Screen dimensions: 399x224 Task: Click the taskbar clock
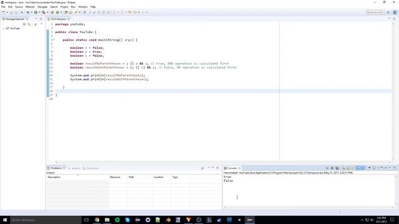[381, 220]
